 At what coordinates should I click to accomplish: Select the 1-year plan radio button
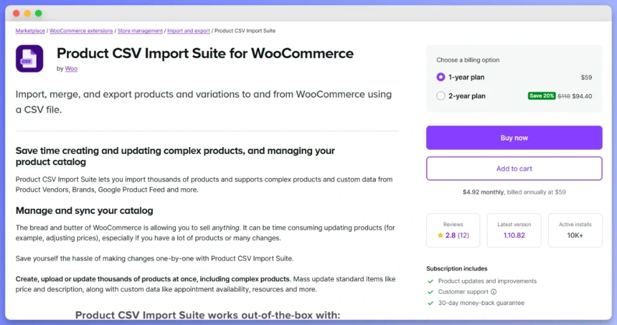(x=440, y=77)
